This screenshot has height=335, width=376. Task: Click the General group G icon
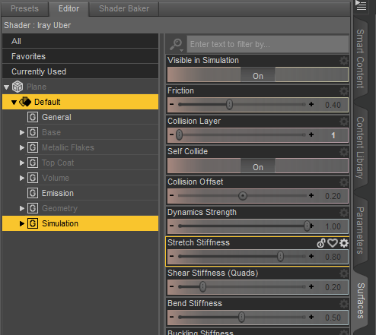[33, 117]
